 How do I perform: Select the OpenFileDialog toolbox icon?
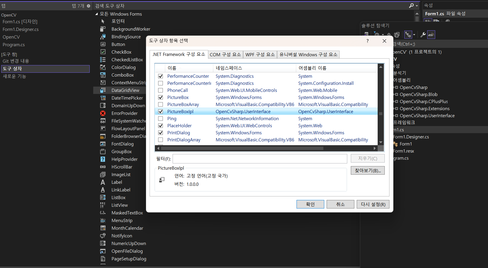pos(103,251)
